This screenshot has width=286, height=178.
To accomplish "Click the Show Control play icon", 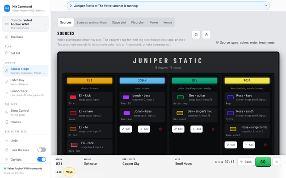I will click(7, 113).
